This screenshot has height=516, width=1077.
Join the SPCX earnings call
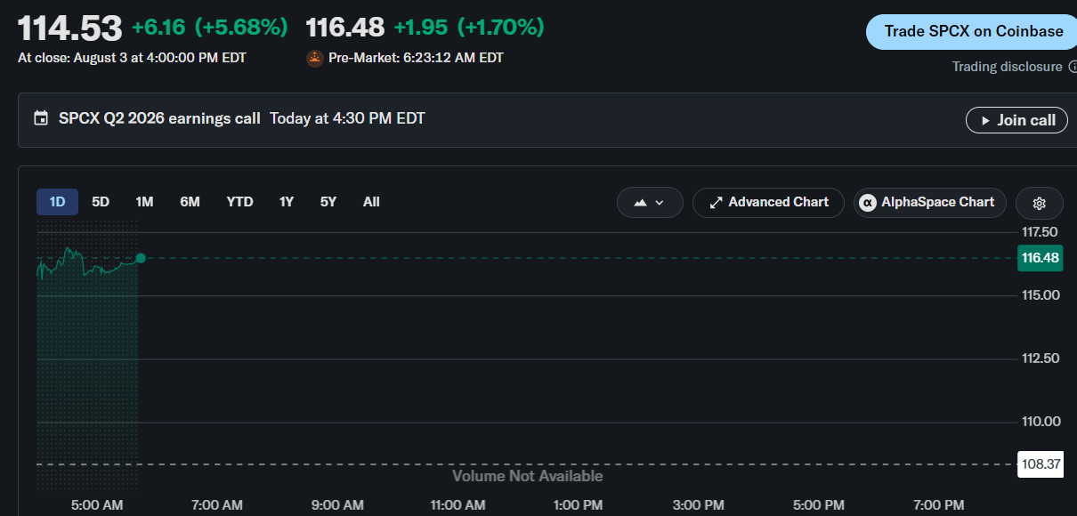tap(1016, 120)
